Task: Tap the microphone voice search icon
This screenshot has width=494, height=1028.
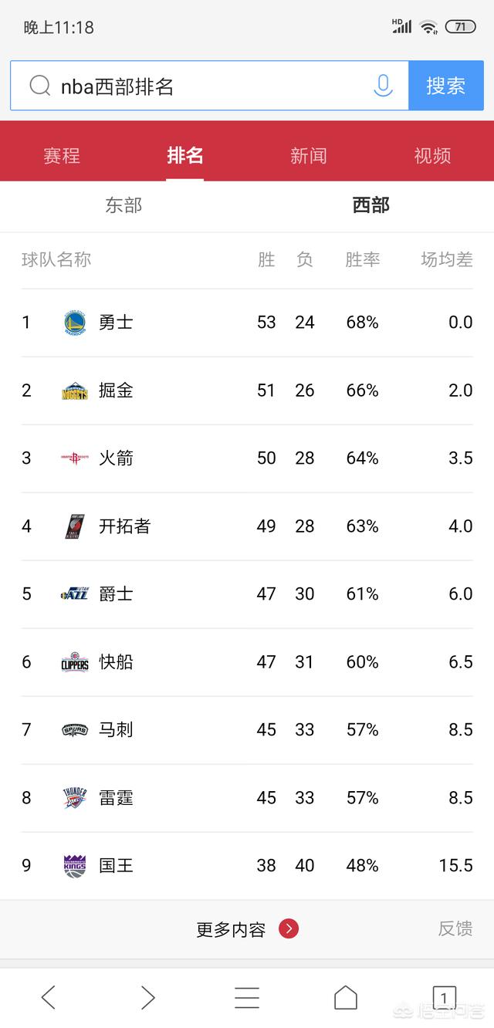Action: click(383, 86)
